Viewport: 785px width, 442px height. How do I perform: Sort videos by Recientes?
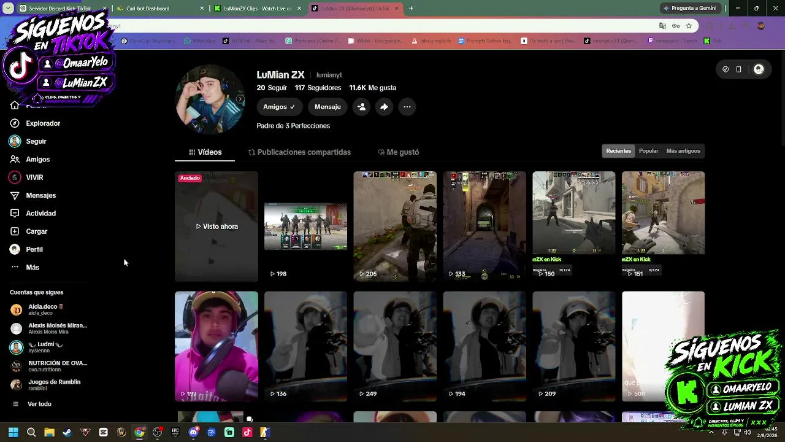[618, 151]
